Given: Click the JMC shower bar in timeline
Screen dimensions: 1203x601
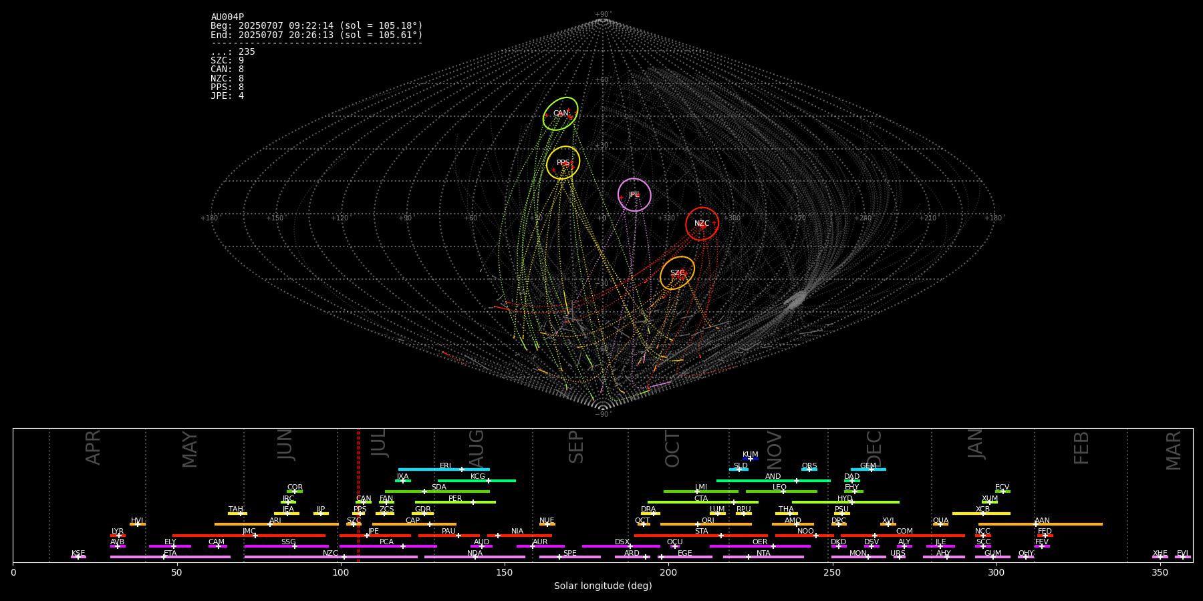Looking at the screenshot, I should (x=249, y=535).
